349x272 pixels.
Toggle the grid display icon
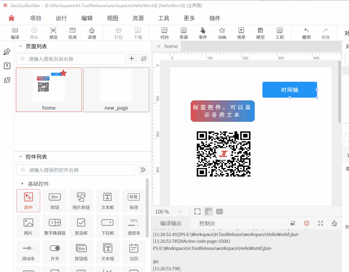[220, 211]
